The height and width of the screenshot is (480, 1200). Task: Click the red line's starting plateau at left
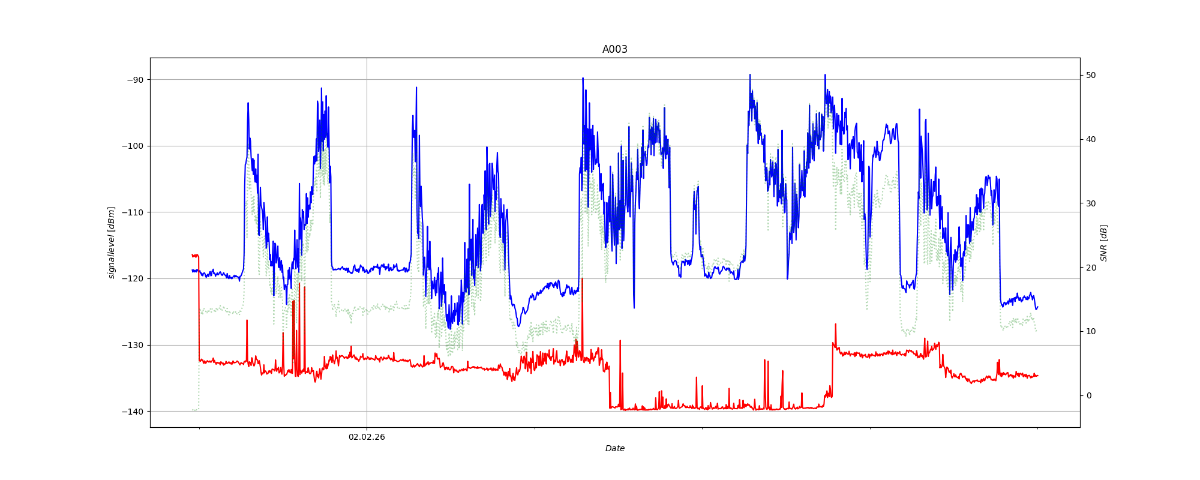coord(195,256)
